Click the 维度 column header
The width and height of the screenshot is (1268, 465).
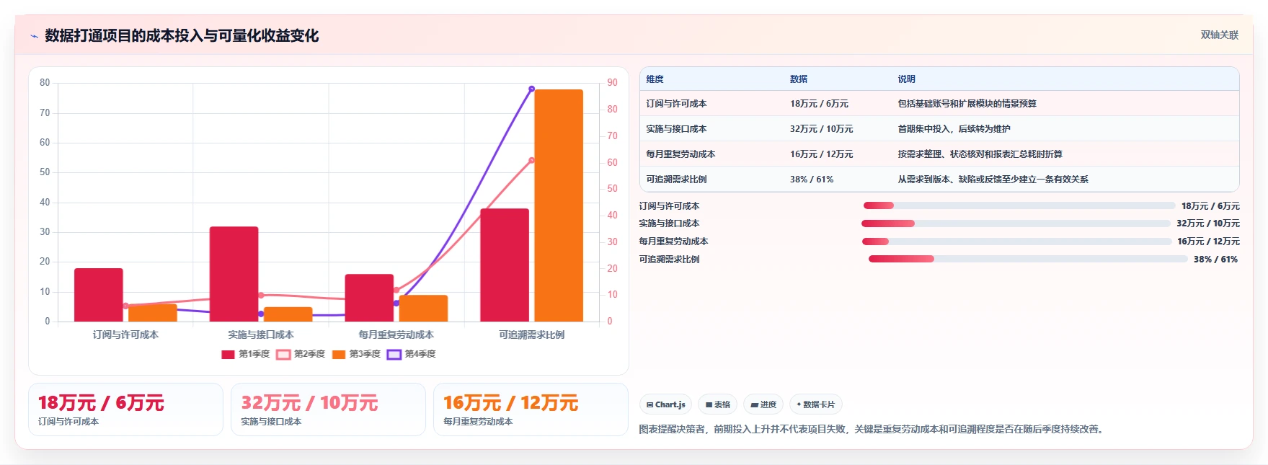[655, 79]
